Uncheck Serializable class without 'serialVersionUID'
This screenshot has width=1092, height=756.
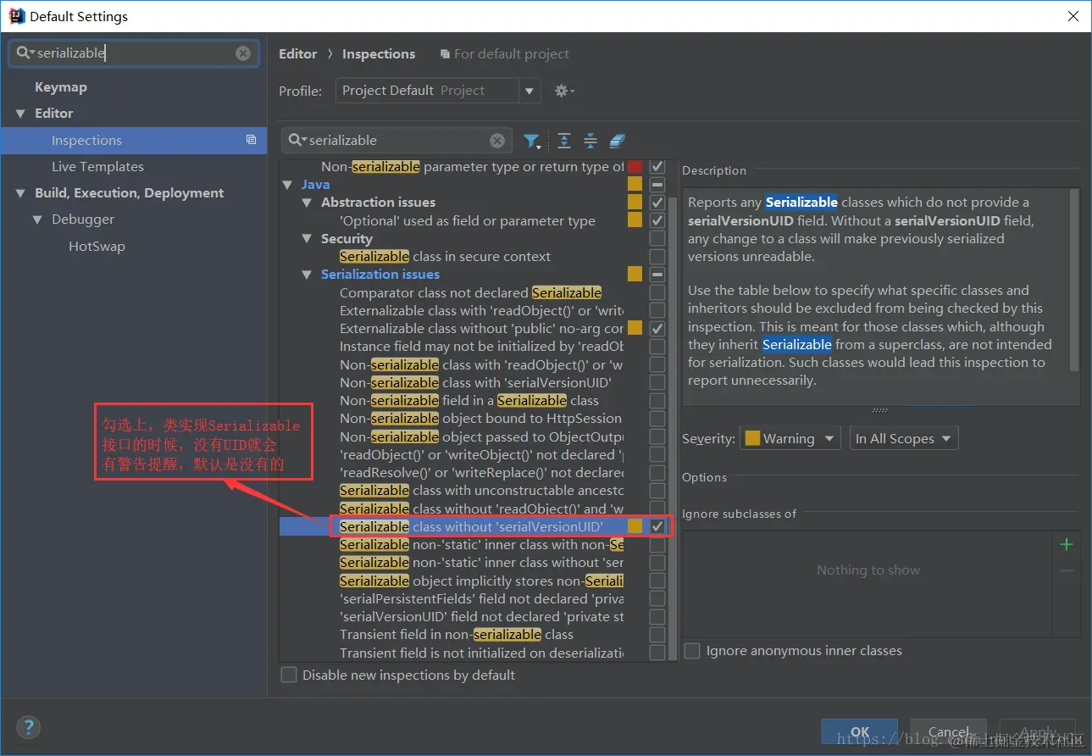click(x=657, y=526)
